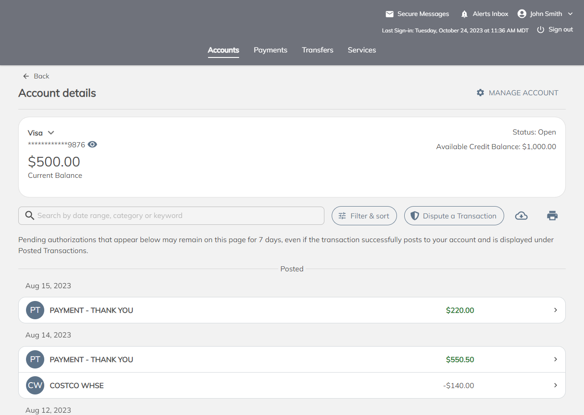Click the COSTCO WHSE avatar icon
Image resolution: width=584 pixels, height=415 pixels.
(x=35, y=385)
